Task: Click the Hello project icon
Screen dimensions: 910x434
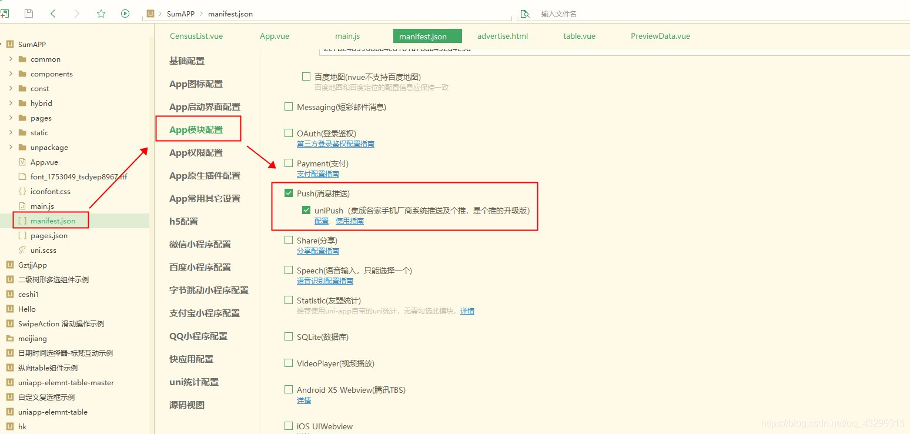Action: tap(9, 309)
